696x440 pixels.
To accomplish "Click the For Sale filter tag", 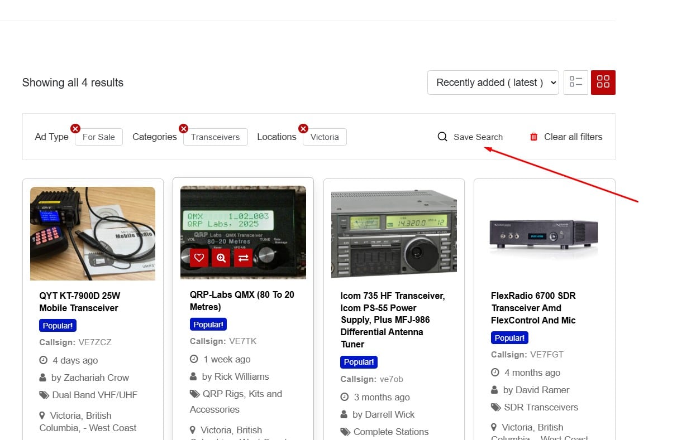I will pos(99,137).
